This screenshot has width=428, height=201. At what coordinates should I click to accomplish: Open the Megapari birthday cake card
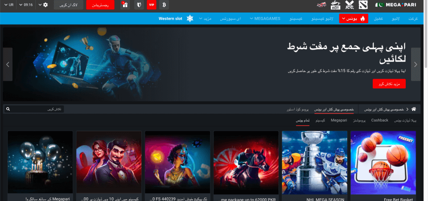[40, 166]
